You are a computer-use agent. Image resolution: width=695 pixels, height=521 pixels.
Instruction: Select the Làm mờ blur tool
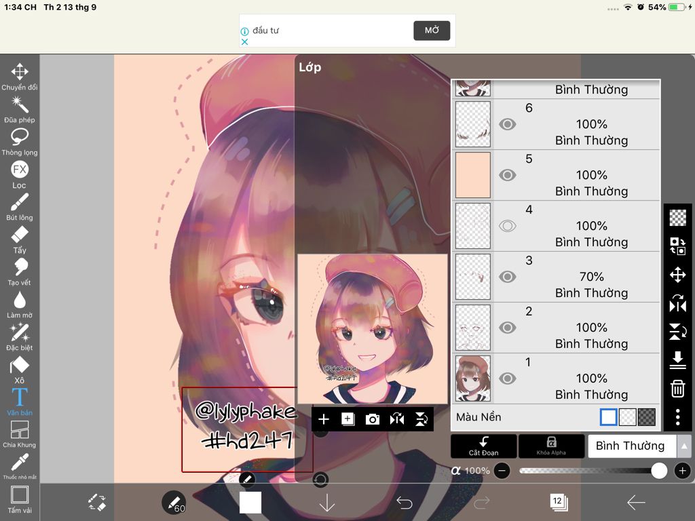pyautogui.click(x=20, y=305)
